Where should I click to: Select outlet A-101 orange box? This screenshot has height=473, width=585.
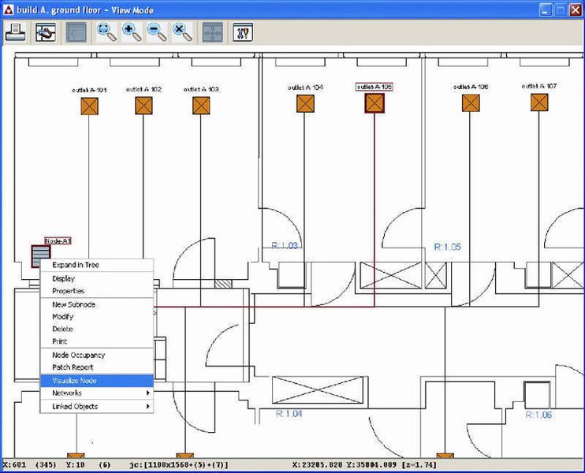pos(90,106)
